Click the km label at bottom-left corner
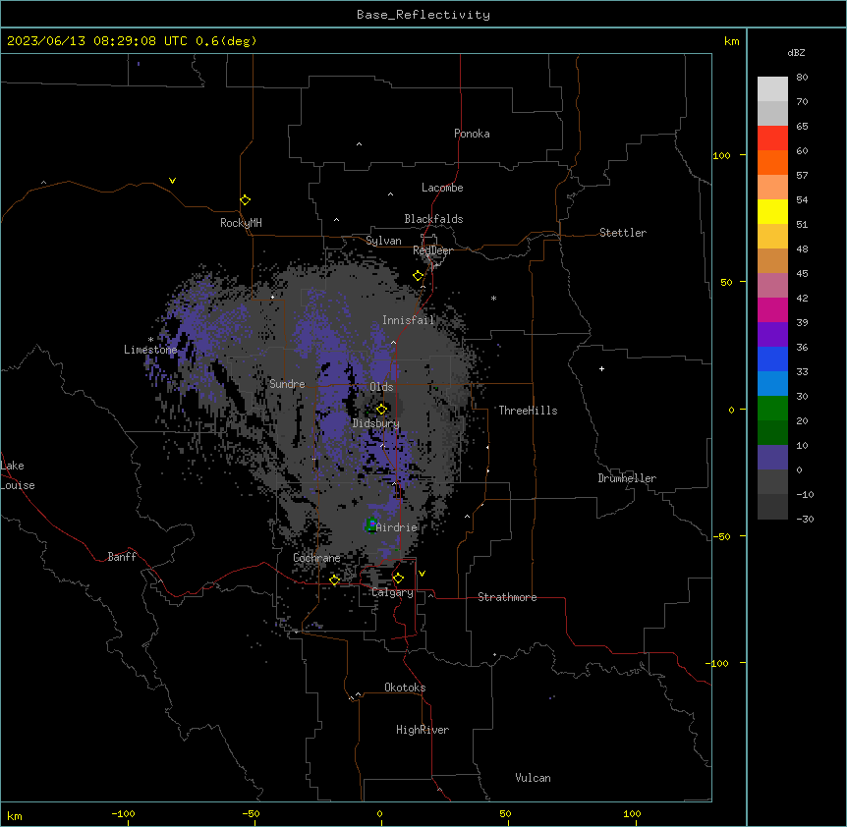The height and width of the screenshot is (827, 847). 15,815
